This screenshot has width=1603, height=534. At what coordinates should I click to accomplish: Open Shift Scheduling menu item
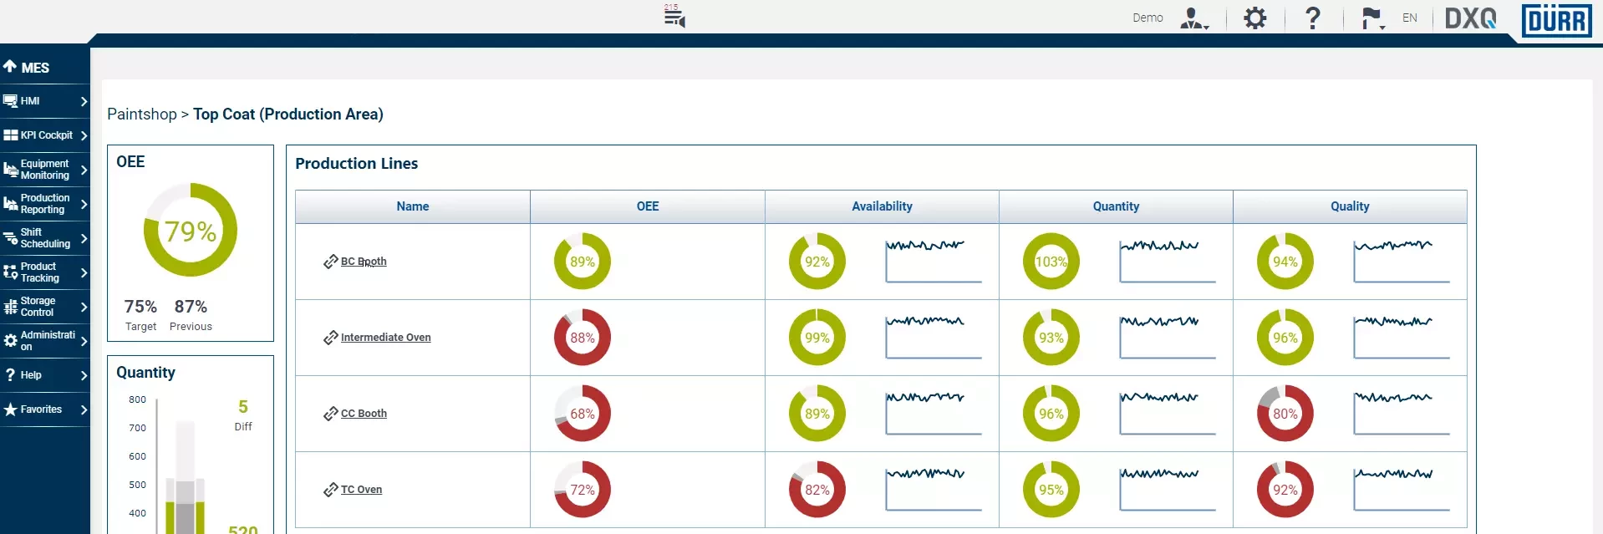pos(44,238)
